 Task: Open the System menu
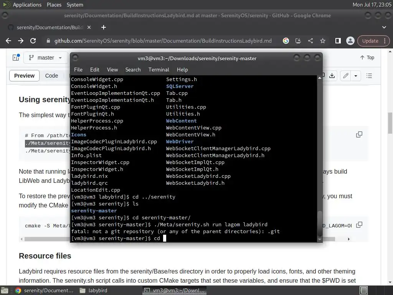[x=75, y=5]
